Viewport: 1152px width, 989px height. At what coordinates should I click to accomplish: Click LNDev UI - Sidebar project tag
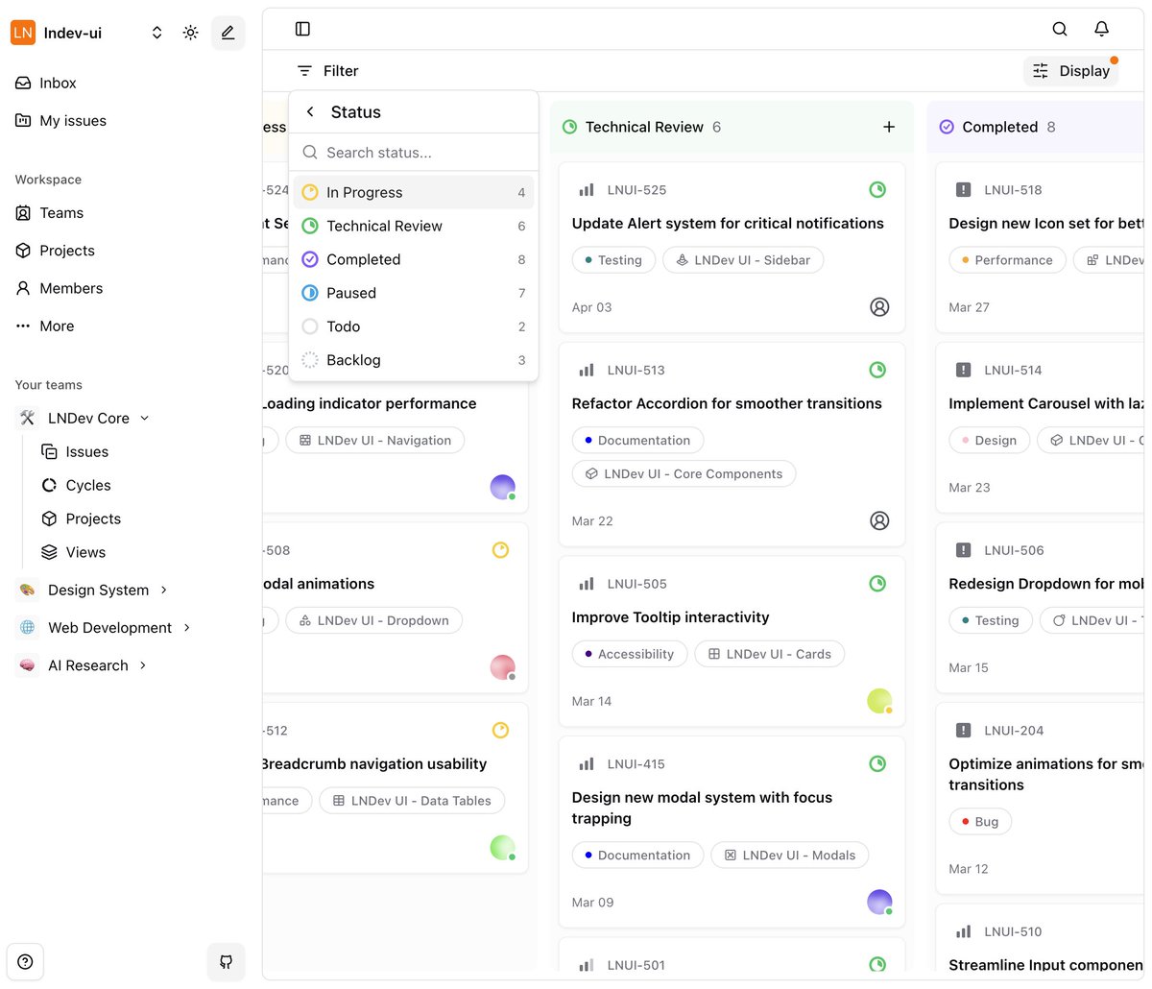(743, 260)
